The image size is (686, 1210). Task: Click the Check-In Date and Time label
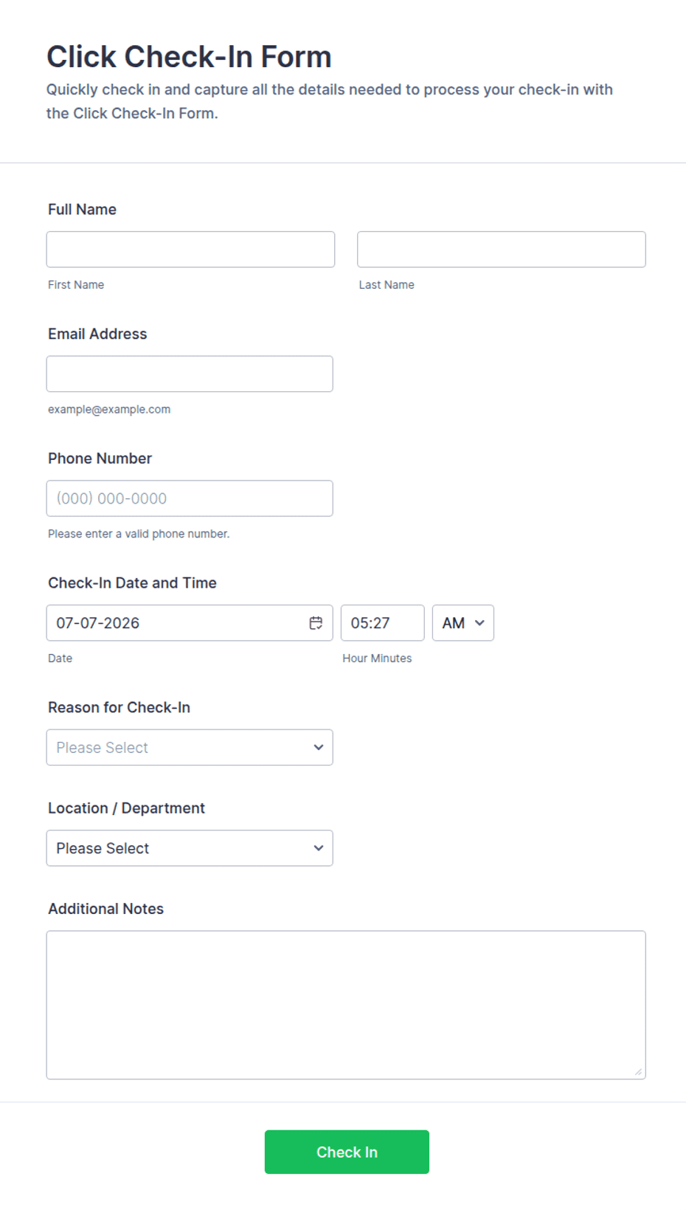(x=132, y=583)
